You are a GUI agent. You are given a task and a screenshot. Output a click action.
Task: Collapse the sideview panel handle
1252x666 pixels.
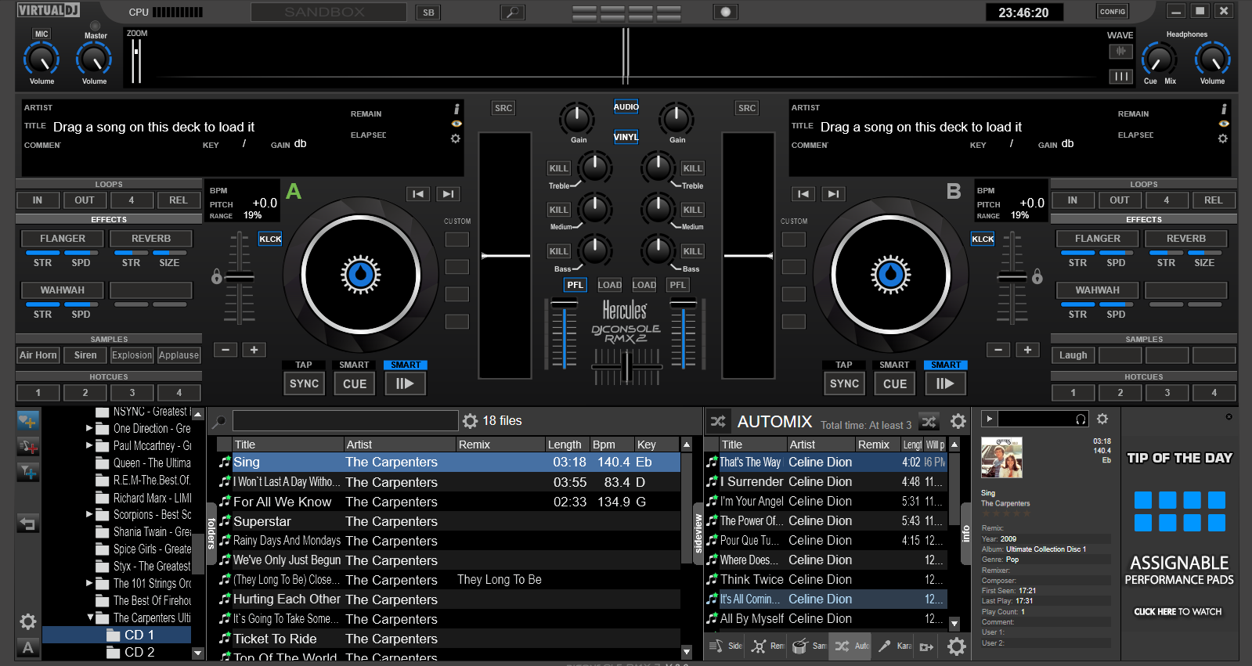(x=698, y=532)
